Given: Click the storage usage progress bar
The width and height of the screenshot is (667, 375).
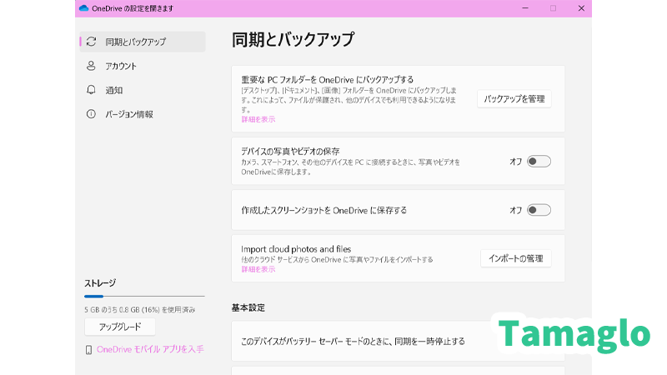Looking at the screenshot, I should point(144,296).
